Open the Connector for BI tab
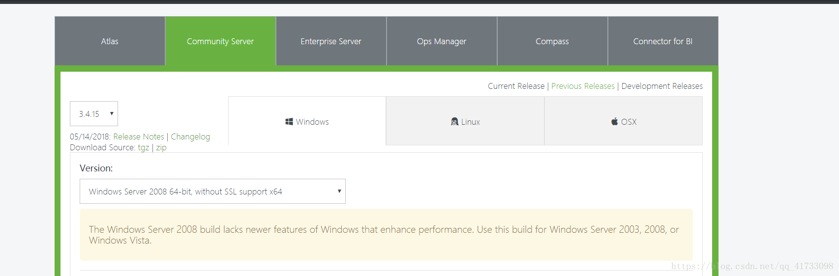Screen dimensions: 839x276 tap(663, 41)
